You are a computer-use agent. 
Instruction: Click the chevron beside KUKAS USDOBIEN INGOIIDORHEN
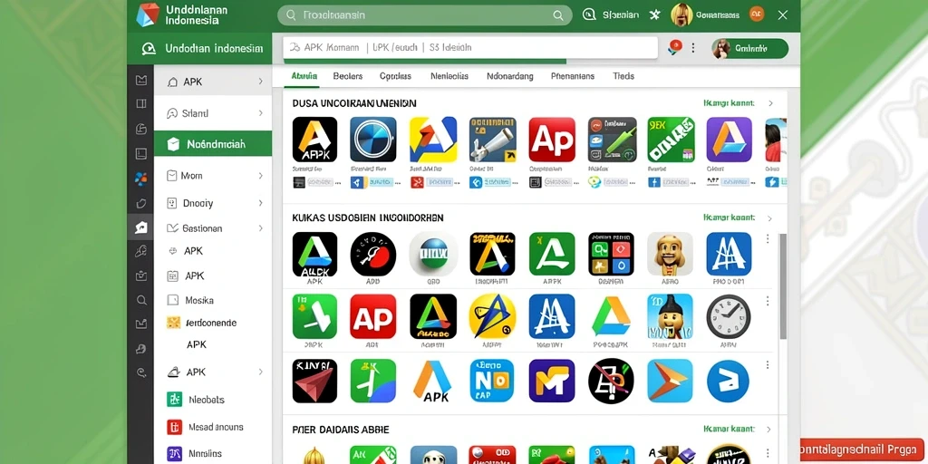(769, 218)
